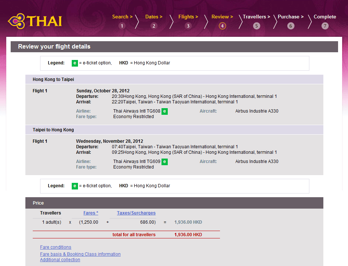This screenshot has width=348, height=266.
Task: View the Fare conditions link
Action: [56, 247]
